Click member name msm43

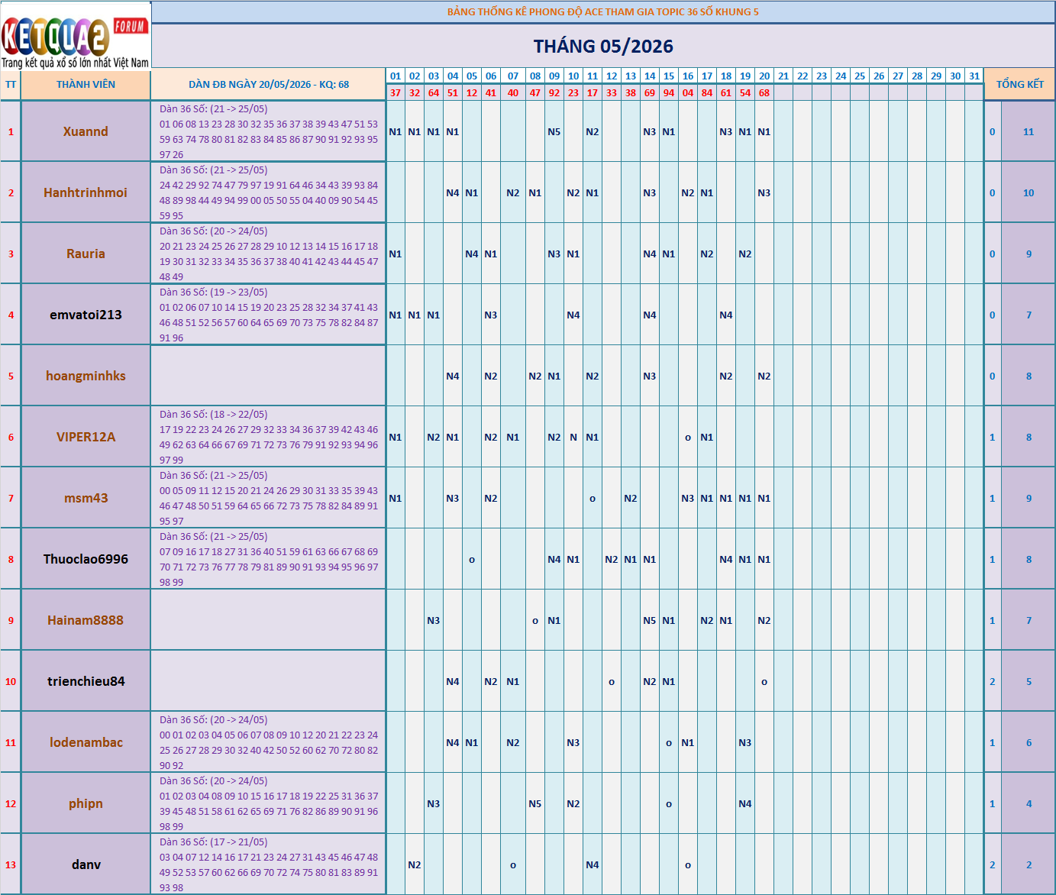(x=86, y=498)
